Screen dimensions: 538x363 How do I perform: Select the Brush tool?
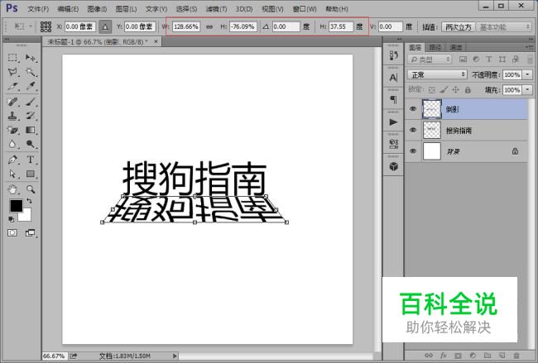click(x=31, y=102)
